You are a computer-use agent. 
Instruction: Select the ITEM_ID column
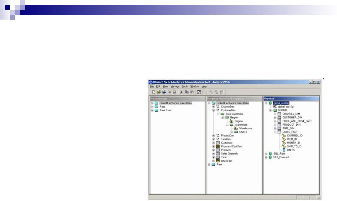(292, 139)
